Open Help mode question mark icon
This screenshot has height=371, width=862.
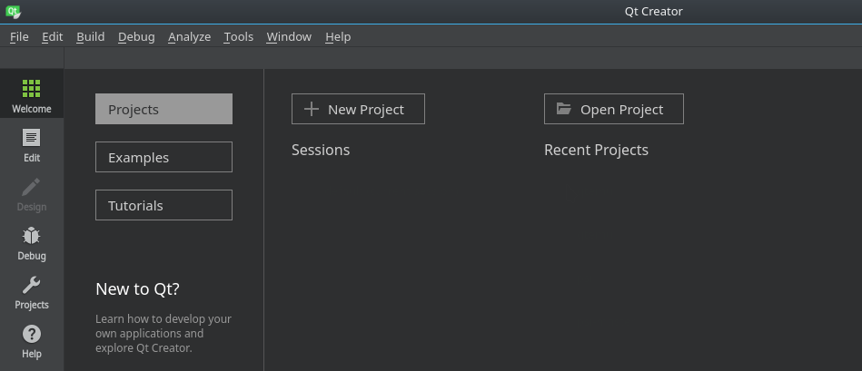coord(31,334)
